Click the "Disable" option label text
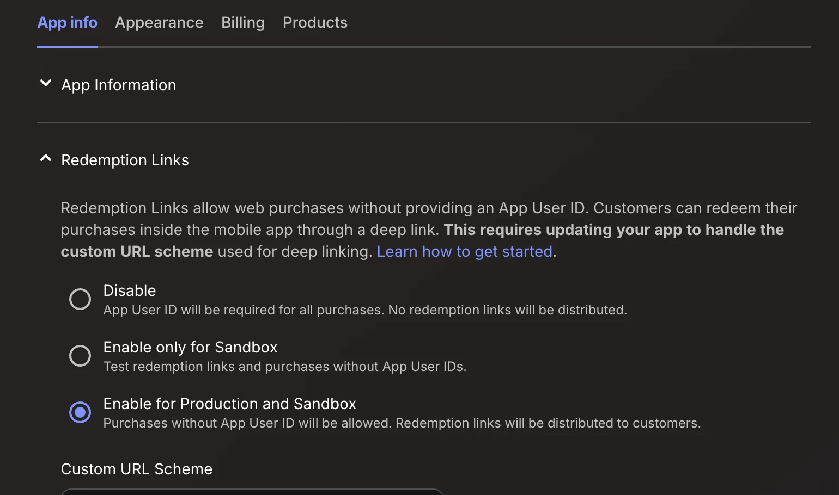This screenshot has width=839, height=495. click(x=130, y=290)
